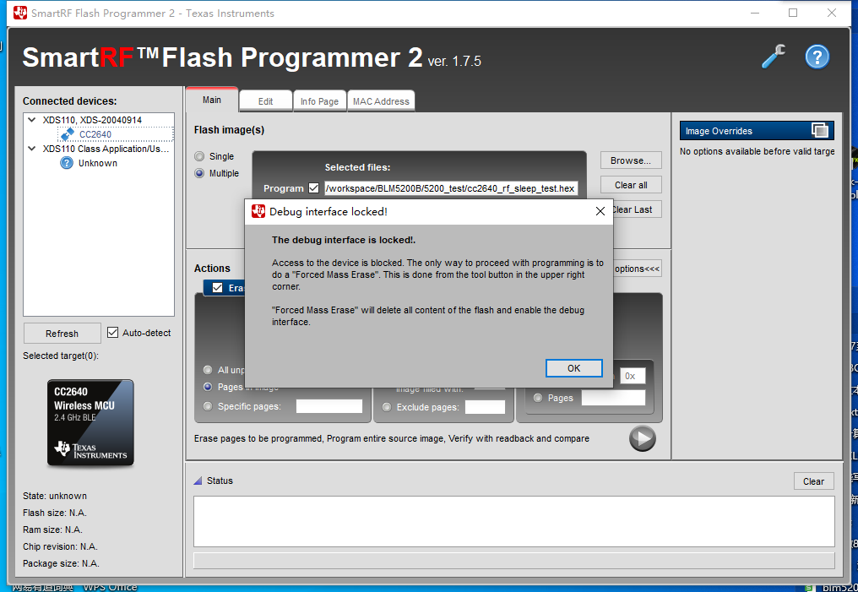This screenshot has height=592, width=858.
Task: Click the Exclude pages input field
Action: 485,407
